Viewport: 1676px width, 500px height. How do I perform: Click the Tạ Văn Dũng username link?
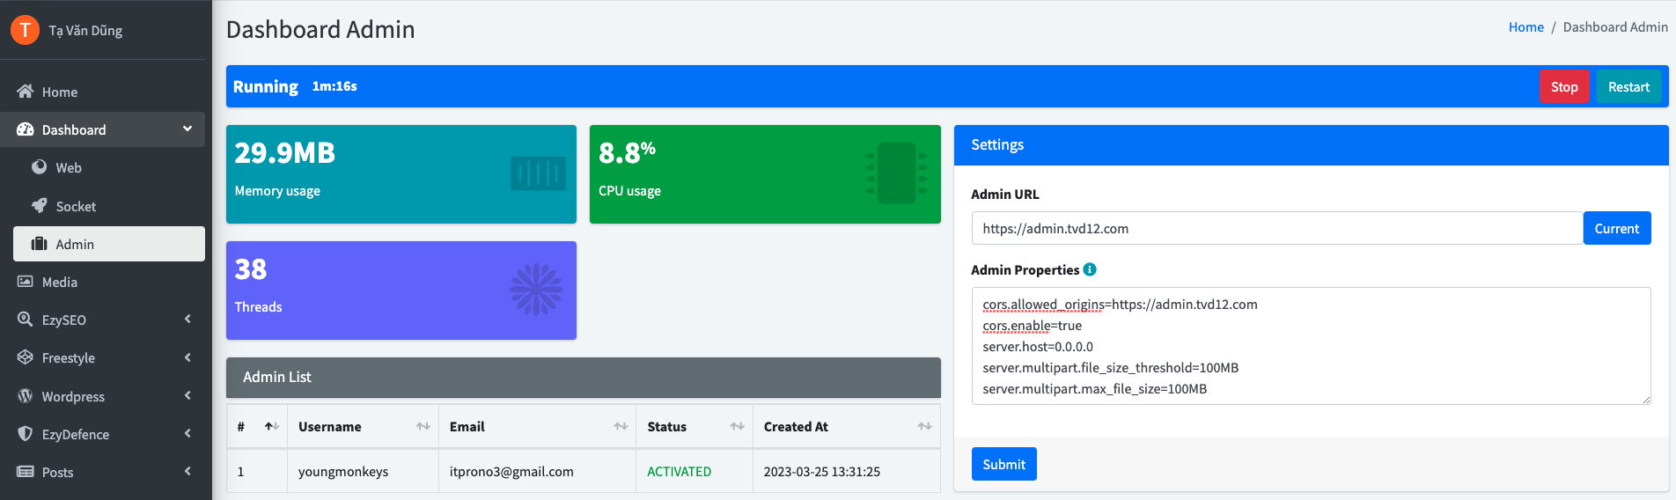point(85,30)
